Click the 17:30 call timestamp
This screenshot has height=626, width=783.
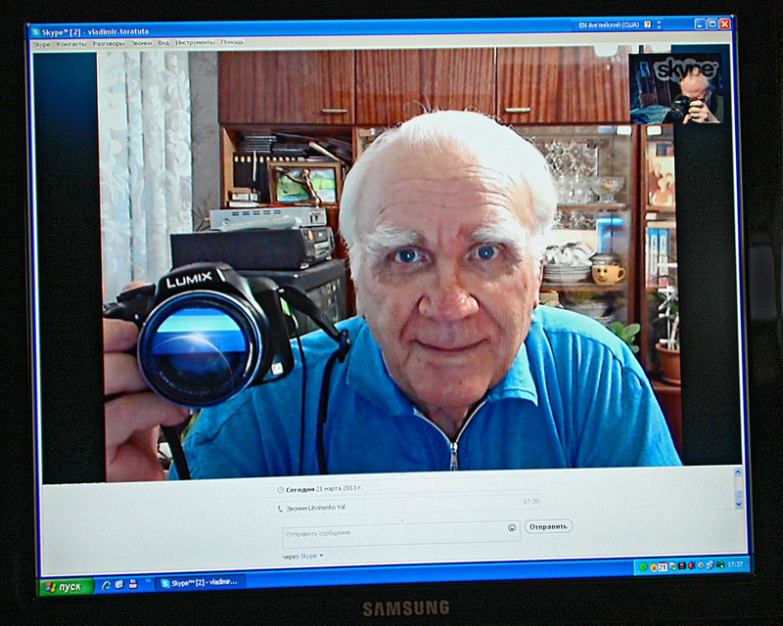(x=531, y=501)
